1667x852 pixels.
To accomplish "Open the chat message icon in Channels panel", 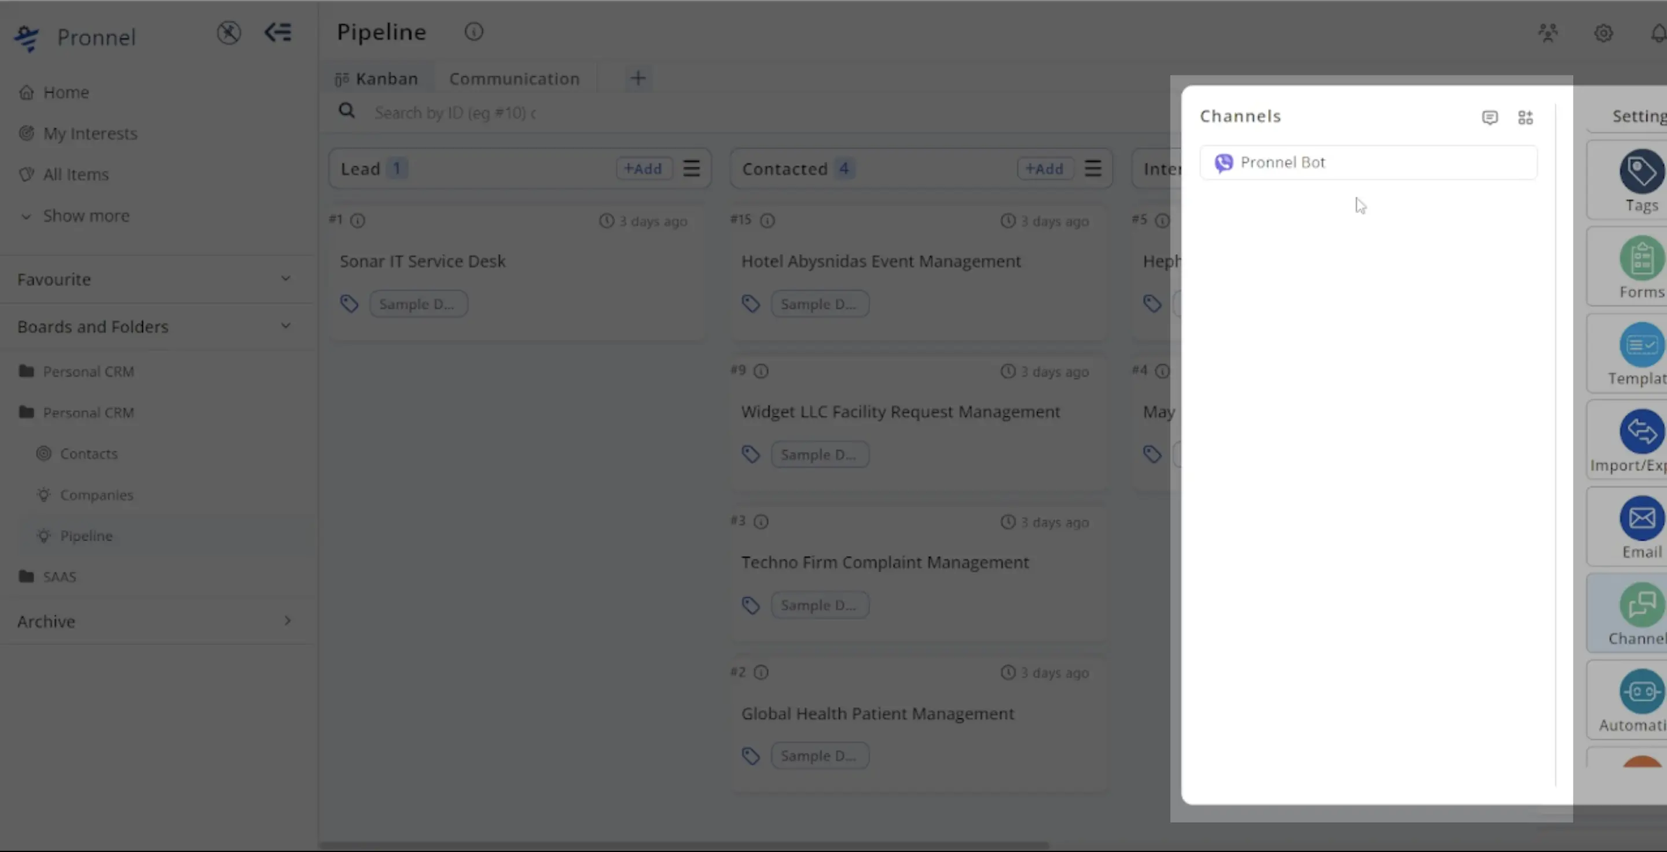I will (x=1490, y=117).
